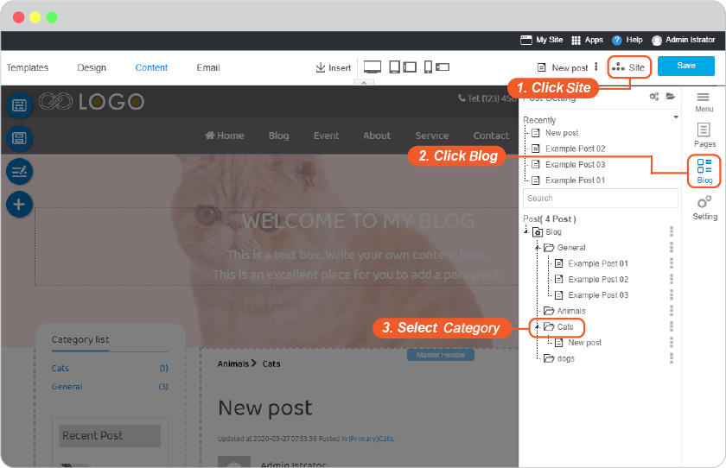The height and width of the screenshot is (468, 726).
Task: Open Cats link in Category list
Action: click(60, 368)
